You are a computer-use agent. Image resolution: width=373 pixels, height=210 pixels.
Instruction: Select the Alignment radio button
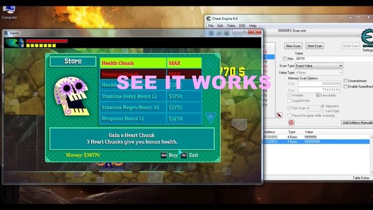323,106
